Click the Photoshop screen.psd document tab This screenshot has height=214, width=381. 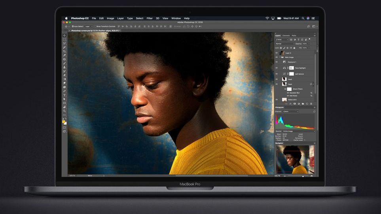click(x=95, y=31)
